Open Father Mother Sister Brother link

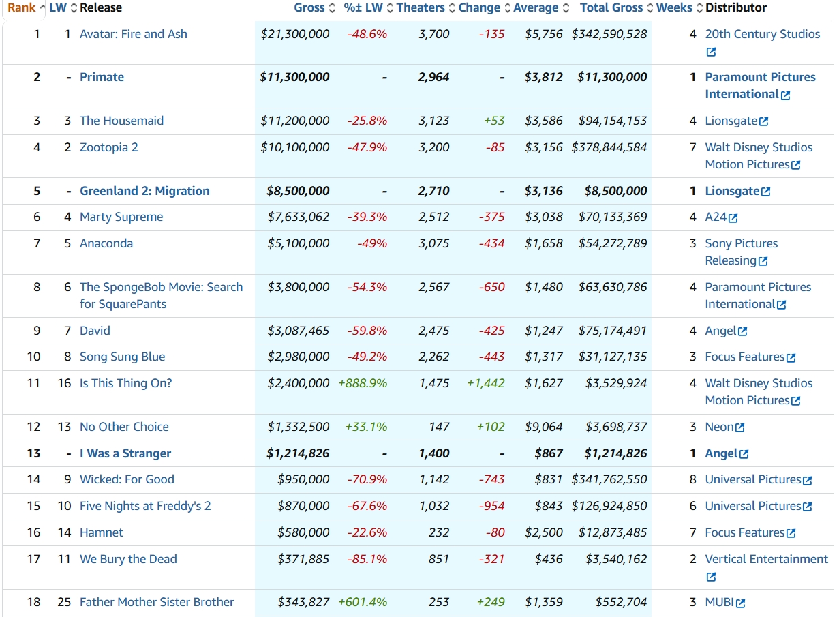157,602
